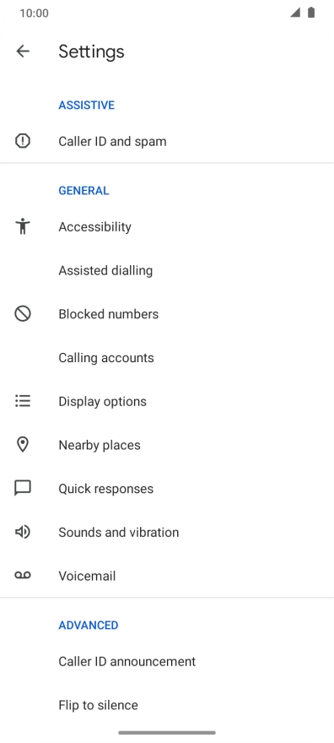Tap the Display options list icon
This screenshot has height=743, width=334.
click(x=23, y=401)
